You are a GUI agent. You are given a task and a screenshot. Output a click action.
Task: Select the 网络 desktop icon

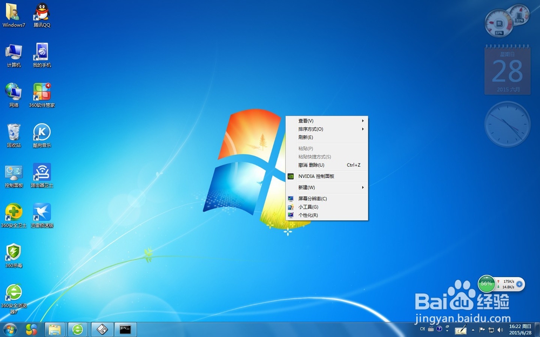point(13,95)
